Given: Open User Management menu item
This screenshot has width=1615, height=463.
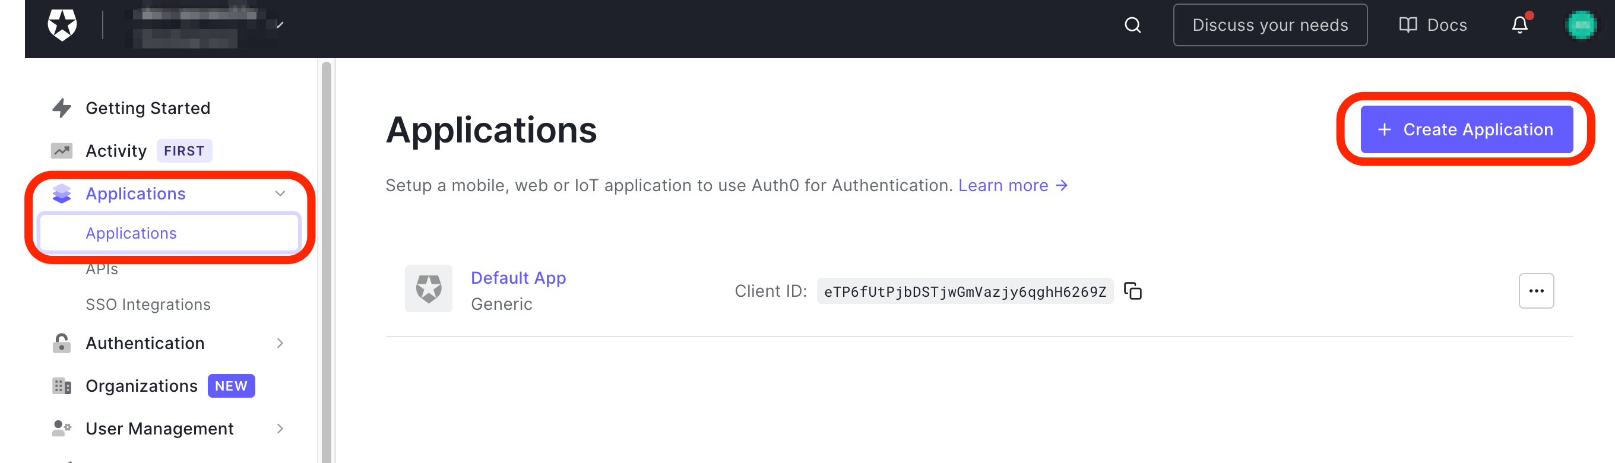Looking at the screenshot, I should (159, 429).
